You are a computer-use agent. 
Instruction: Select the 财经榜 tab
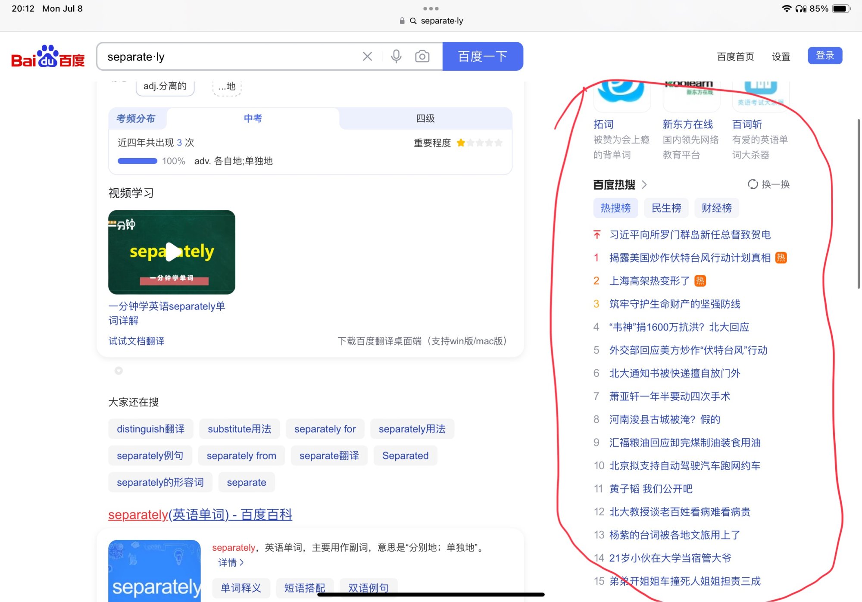coord(717,208)
